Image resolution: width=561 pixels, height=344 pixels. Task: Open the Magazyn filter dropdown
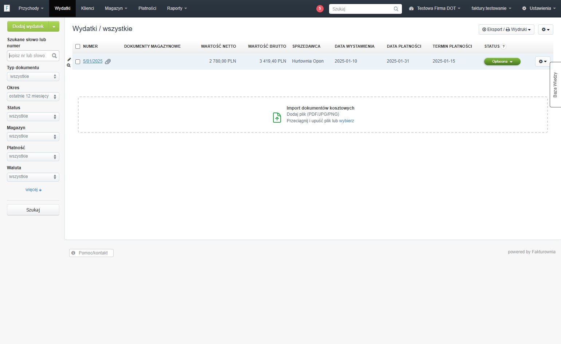click(x=33, y=137)
